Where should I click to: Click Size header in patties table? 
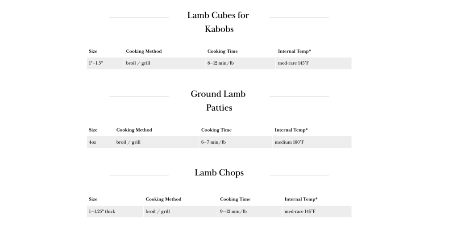pos(93,130)
